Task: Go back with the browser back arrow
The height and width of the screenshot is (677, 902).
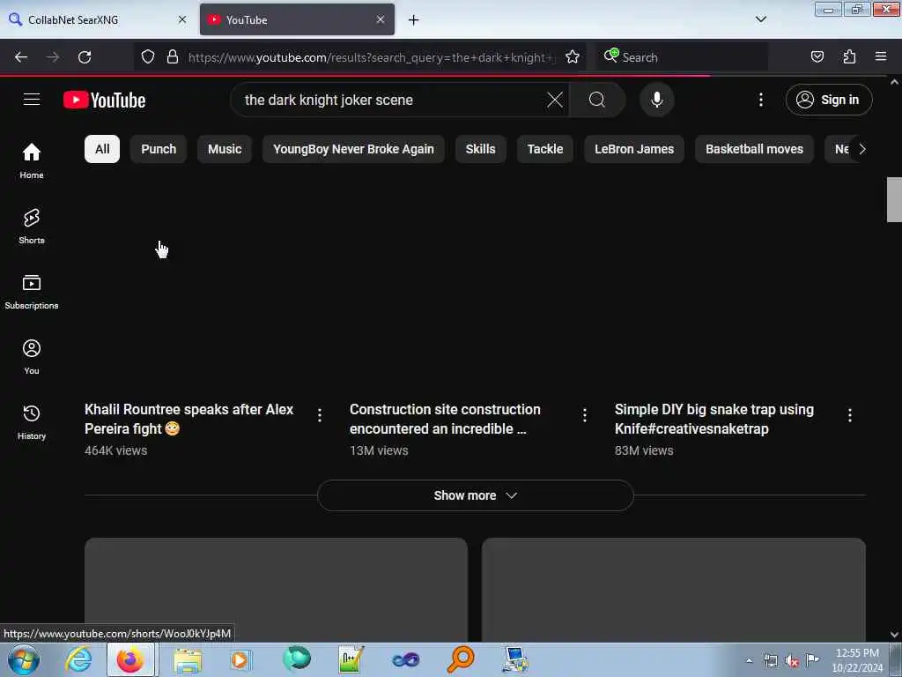Action: 21,57
